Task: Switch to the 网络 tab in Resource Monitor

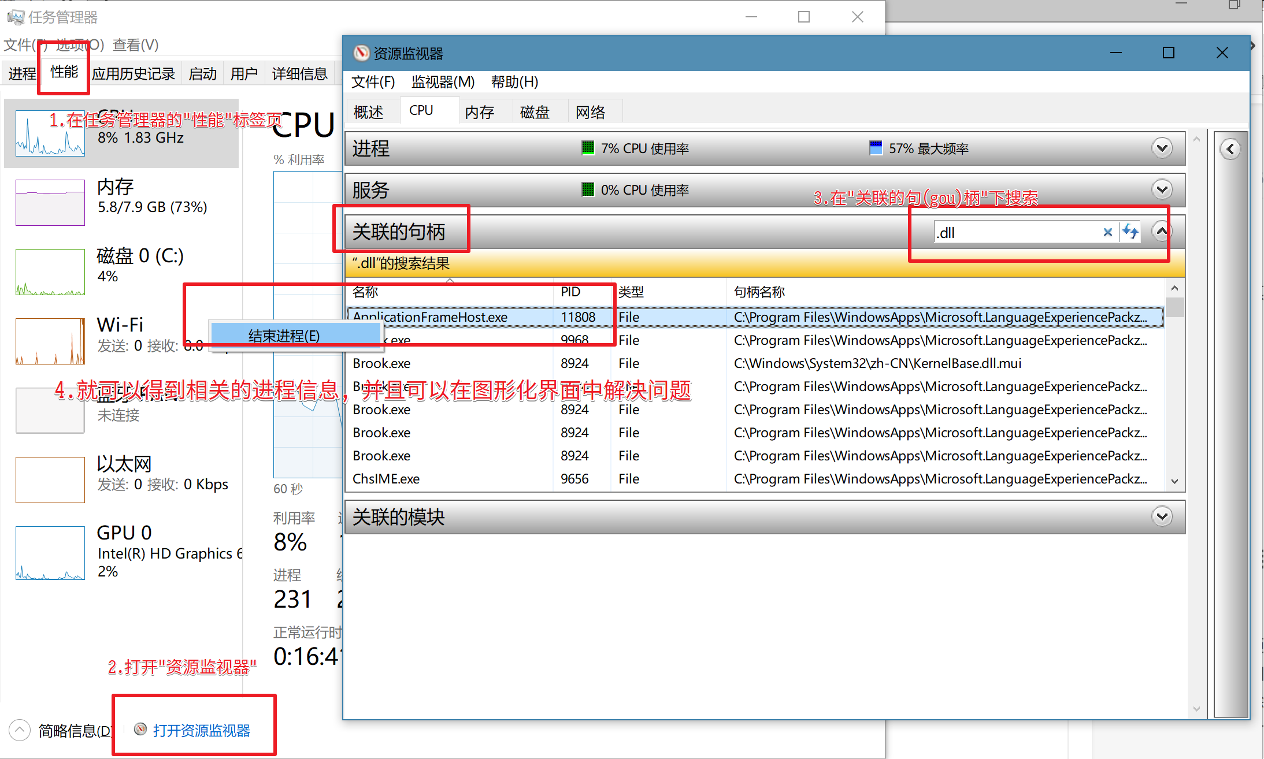Action: (x=591, y=111)
